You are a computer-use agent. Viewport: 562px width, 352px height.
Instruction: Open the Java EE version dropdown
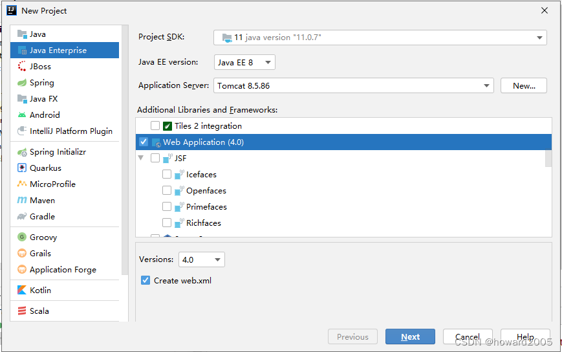tap(244, 62)
